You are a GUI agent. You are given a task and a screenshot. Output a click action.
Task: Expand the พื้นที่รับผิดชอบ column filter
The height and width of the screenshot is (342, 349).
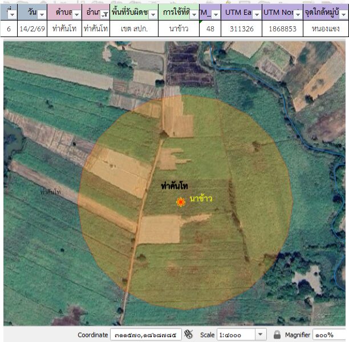click(152, 15)
